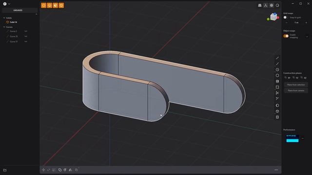This screenshot has width=312, height=175.
Task: Open the three-dots more commands menu
Action: click(x=276, y=170)
